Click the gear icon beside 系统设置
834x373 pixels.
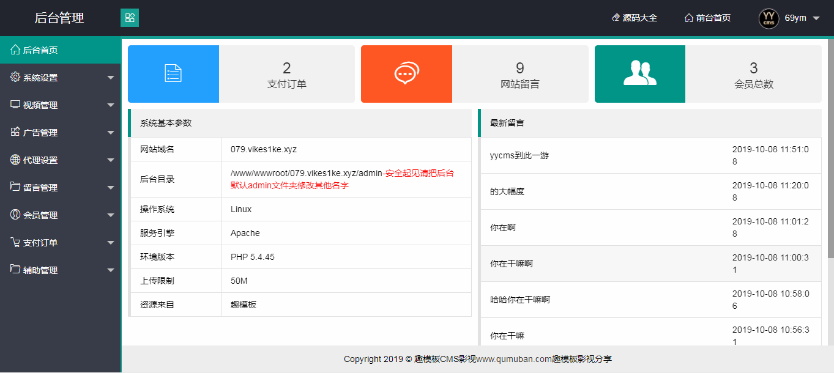[15, 78]
